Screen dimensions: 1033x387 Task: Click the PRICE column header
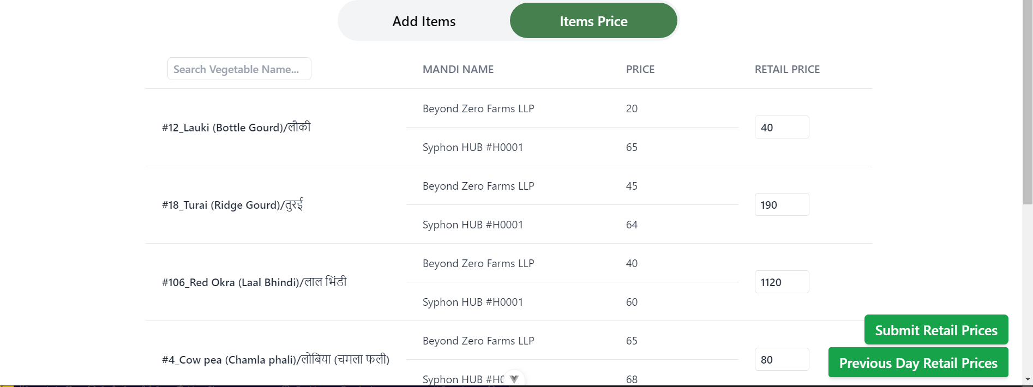[640, 69]
